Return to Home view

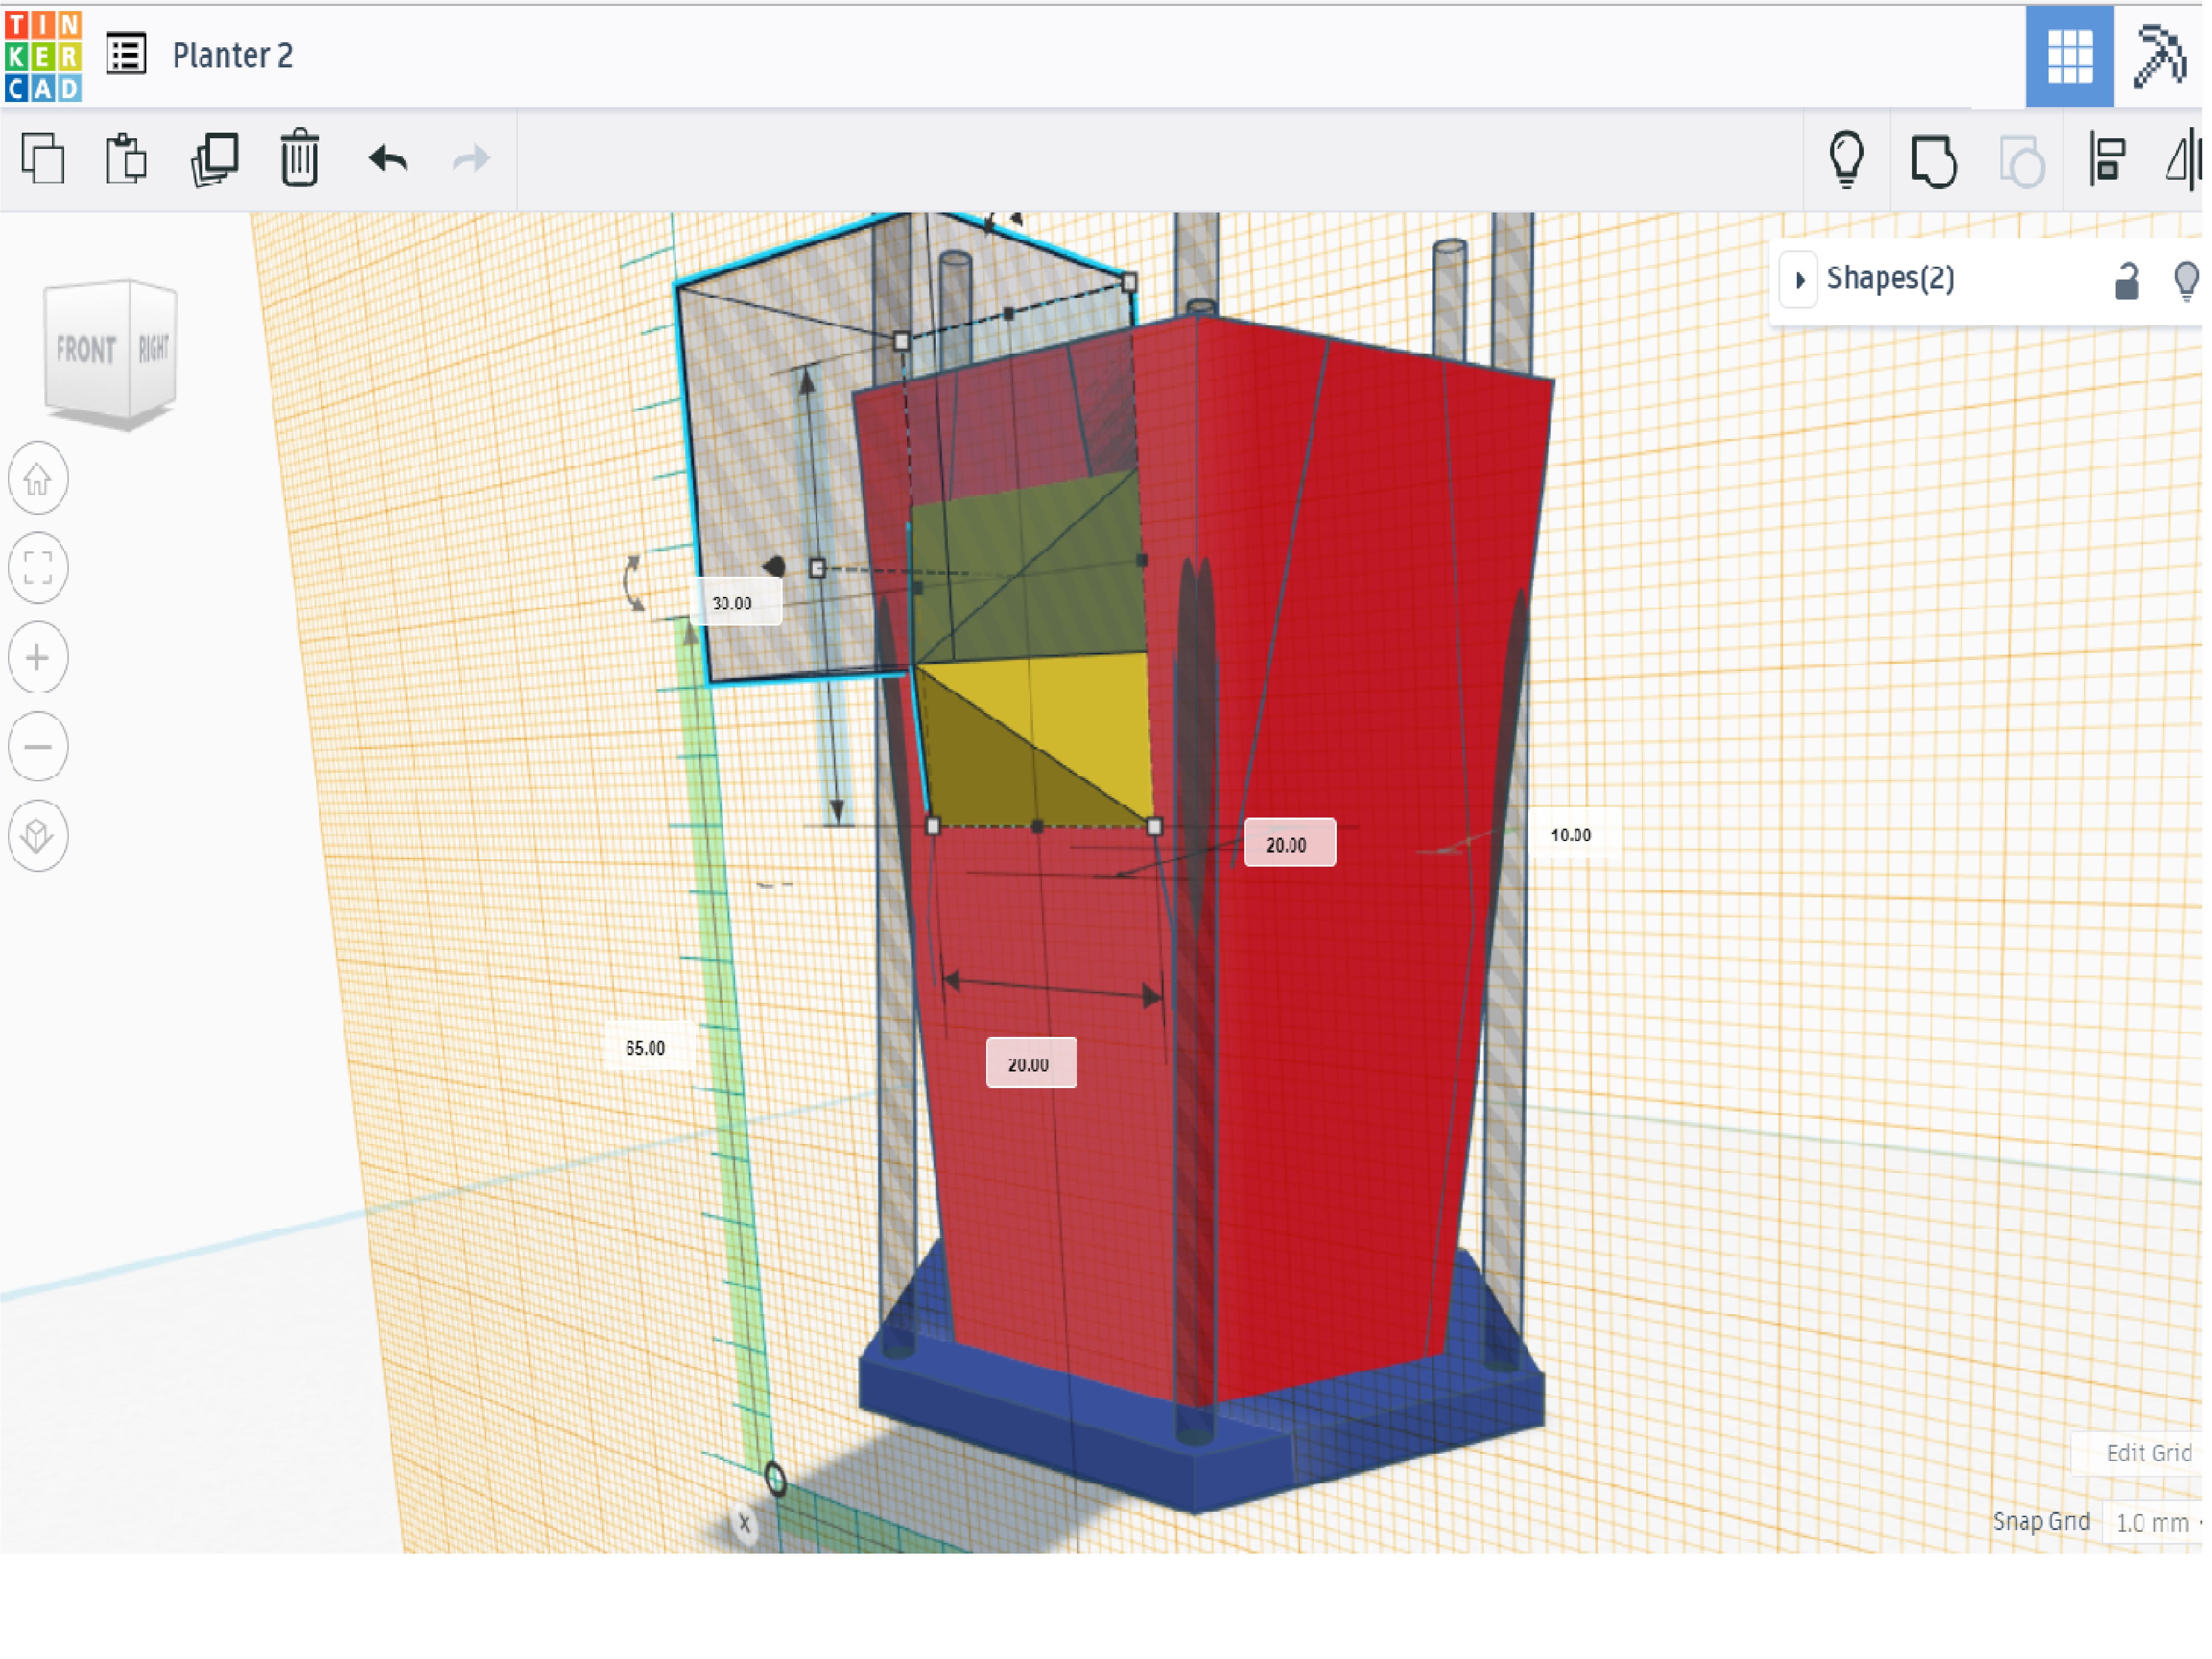coord(38,479)
